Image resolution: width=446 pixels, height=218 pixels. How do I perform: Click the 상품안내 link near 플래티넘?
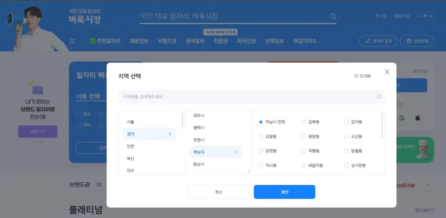425,210
